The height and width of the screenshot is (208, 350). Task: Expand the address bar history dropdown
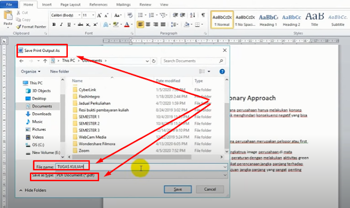pos(147,61)
